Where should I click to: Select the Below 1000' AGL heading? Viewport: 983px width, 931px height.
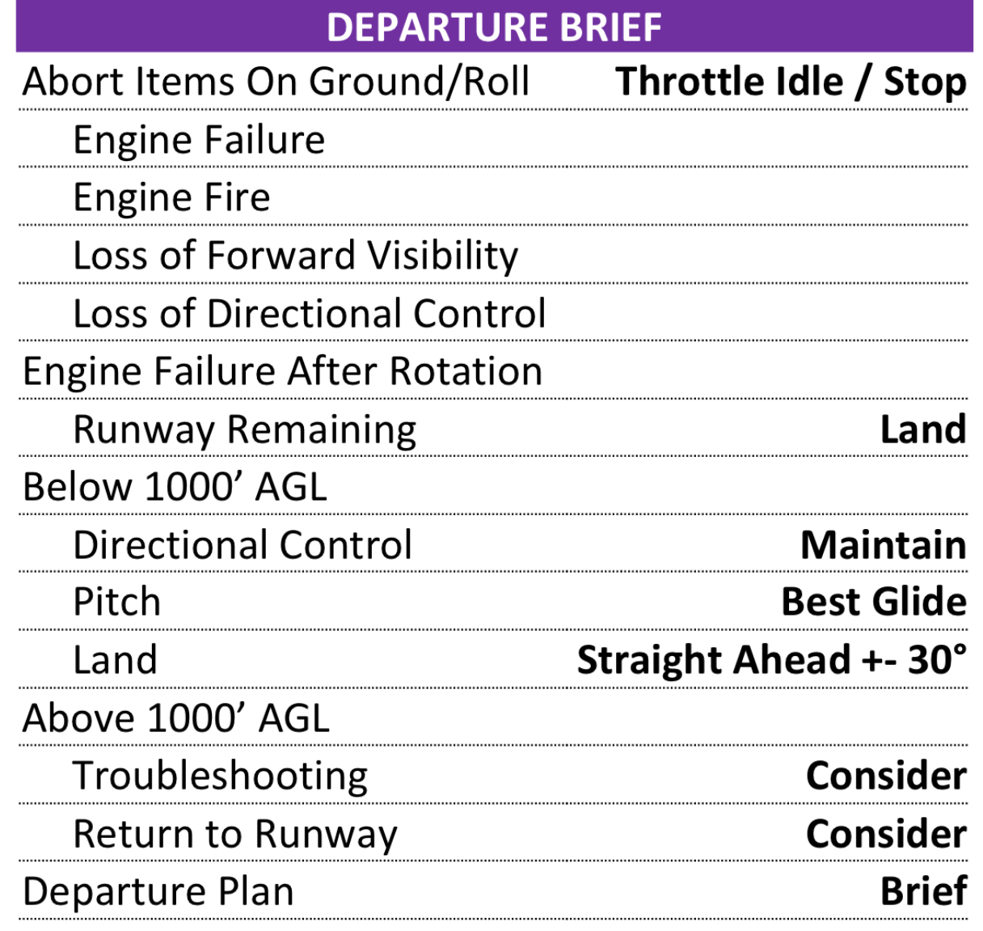click(x=175, y=488)
